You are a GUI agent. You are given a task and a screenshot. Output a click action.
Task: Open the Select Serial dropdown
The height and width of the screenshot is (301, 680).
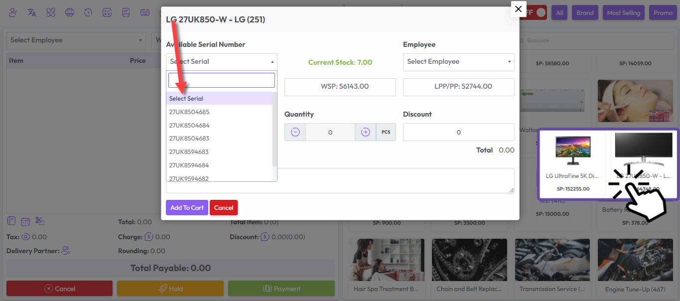222,62
